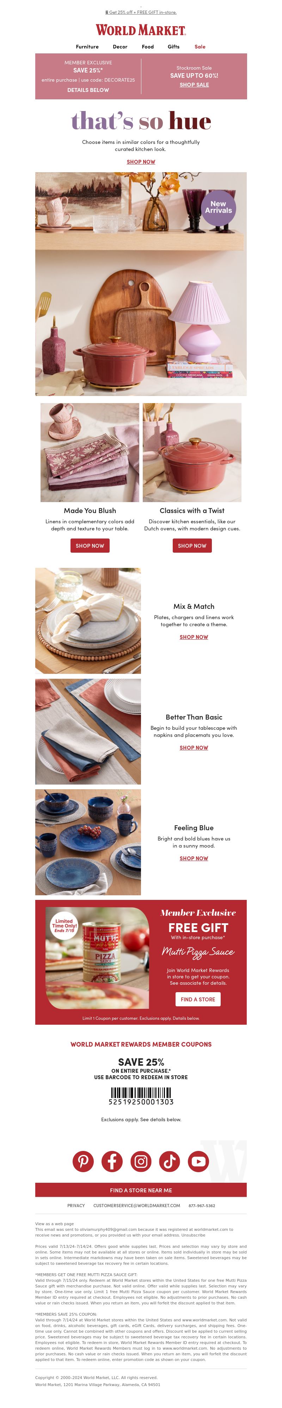Click SHOP NOW under Made You Blush
282x1408 pixels.
tap(90, 546)
